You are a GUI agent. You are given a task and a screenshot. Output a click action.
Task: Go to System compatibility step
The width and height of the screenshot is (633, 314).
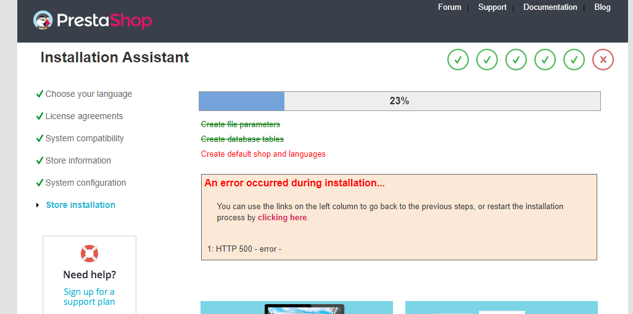pyautogui.click(x=85, y=138)
